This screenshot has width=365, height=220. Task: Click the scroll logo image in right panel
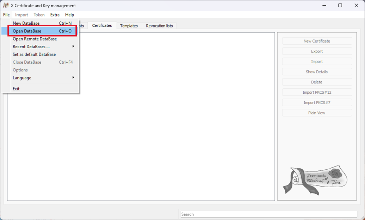(x=315, y=180)
